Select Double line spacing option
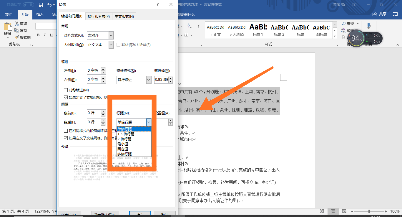The height and width of the screenshot is (217, 402). click(x=134, y=139)
